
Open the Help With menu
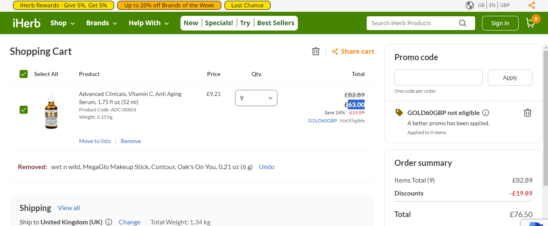click(149, 23)
